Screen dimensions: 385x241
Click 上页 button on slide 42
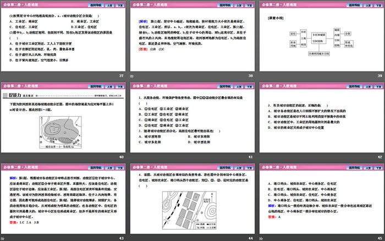coord(369,86)
